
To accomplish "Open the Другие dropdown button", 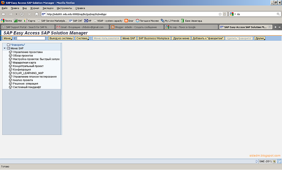I will (x=260, y=38).
